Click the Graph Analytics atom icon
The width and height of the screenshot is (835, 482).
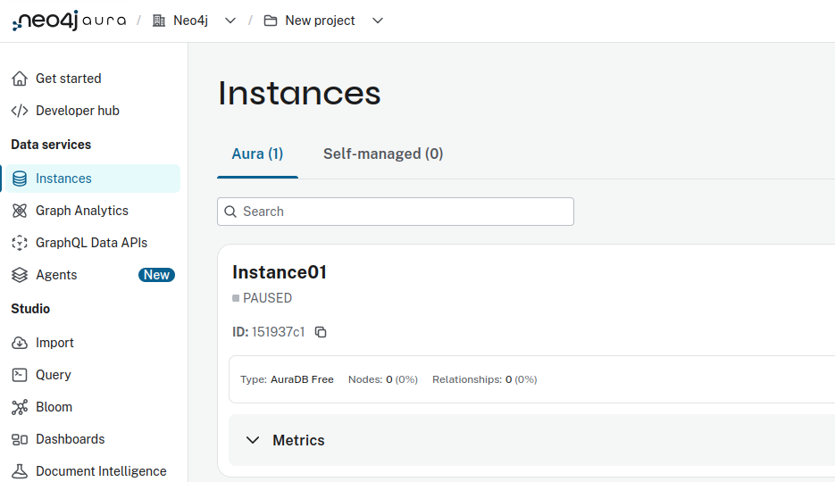(x=20, y=211)
